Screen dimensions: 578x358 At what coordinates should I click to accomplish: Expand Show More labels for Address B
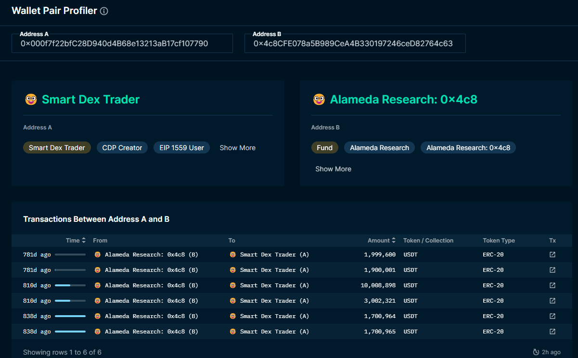click(333, 169)
